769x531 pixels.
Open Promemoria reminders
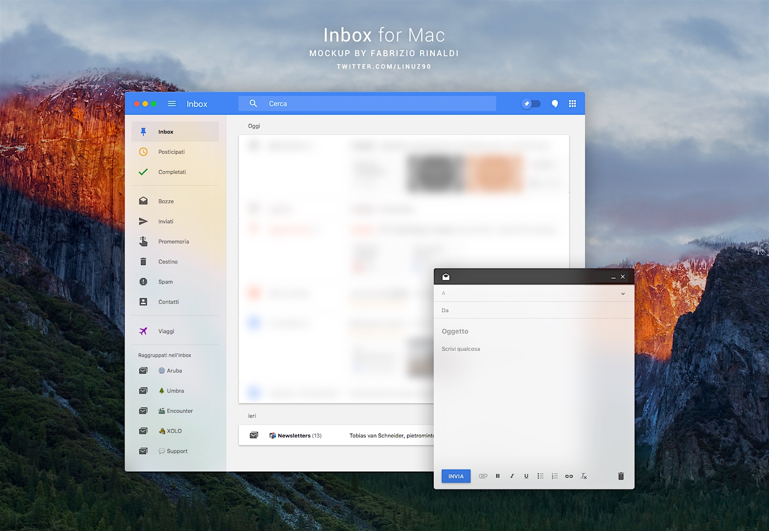coord(175,241)
